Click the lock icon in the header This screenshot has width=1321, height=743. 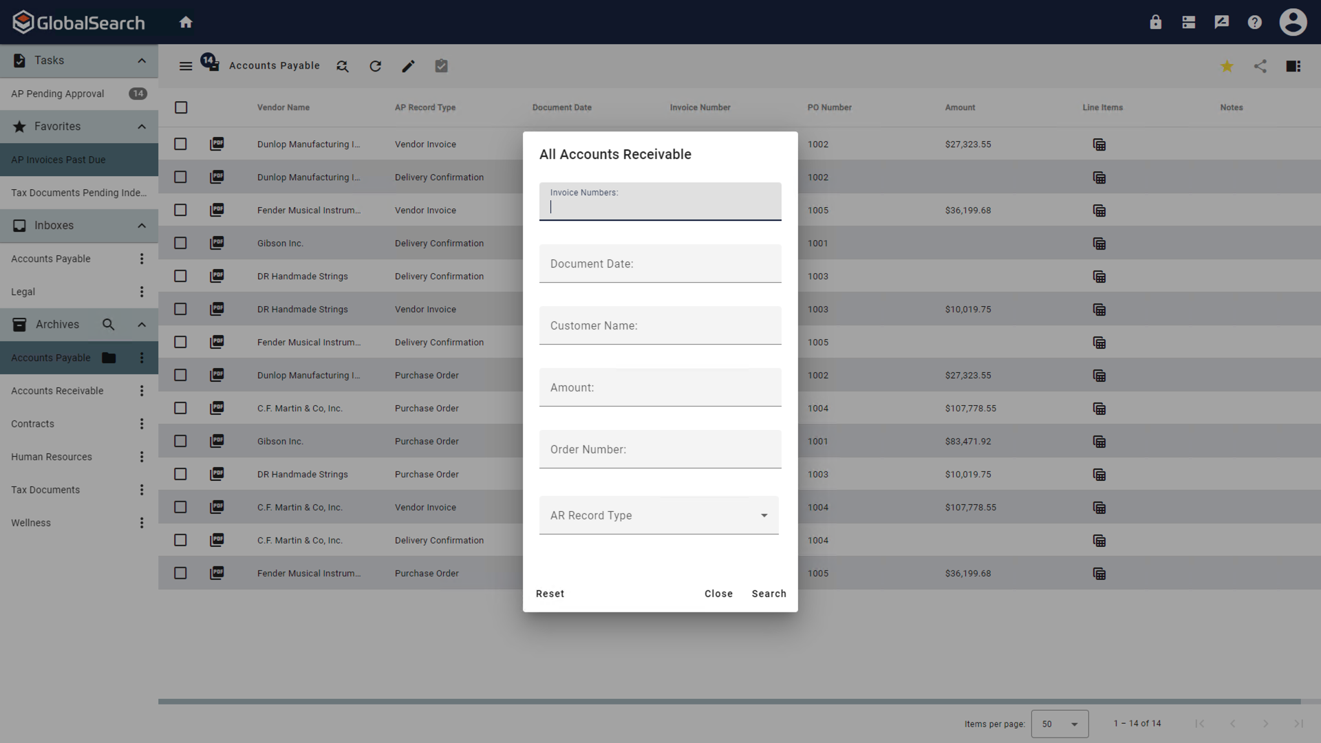tap(1155, 22)
